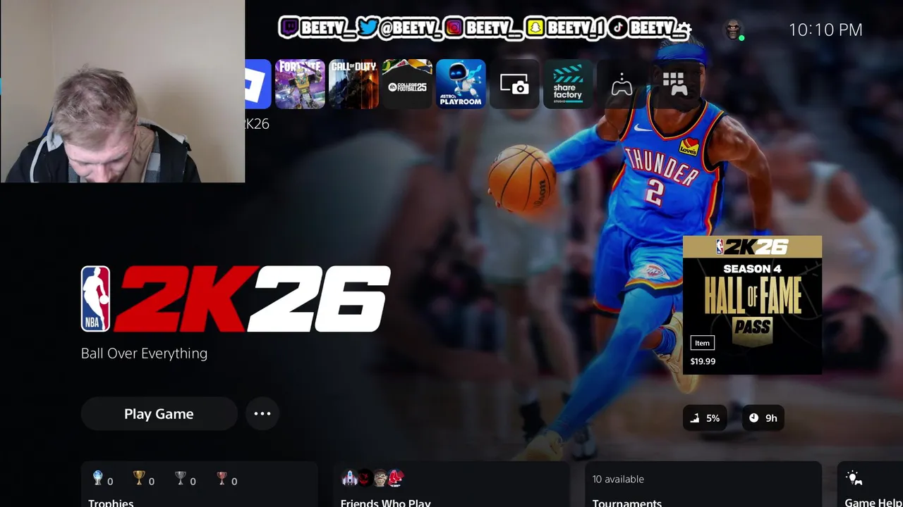Viewport: 903px width, 507px height.
Task: Open the Game Library grid icon
Action: coord(674,84)
